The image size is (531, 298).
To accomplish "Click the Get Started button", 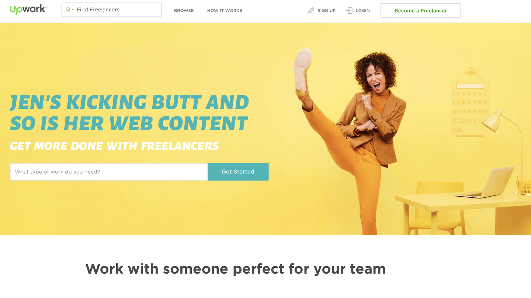I will 238,172.
